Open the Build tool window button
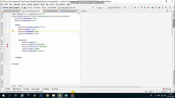 click(26, 89)
